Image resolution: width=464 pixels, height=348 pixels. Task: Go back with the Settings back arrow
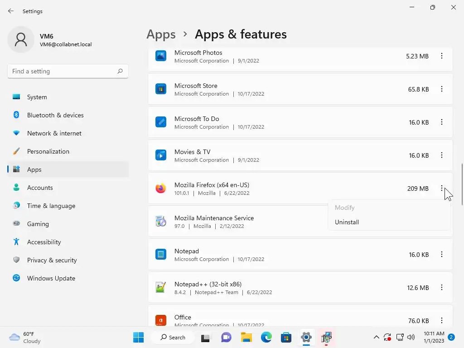click(11, 11)
